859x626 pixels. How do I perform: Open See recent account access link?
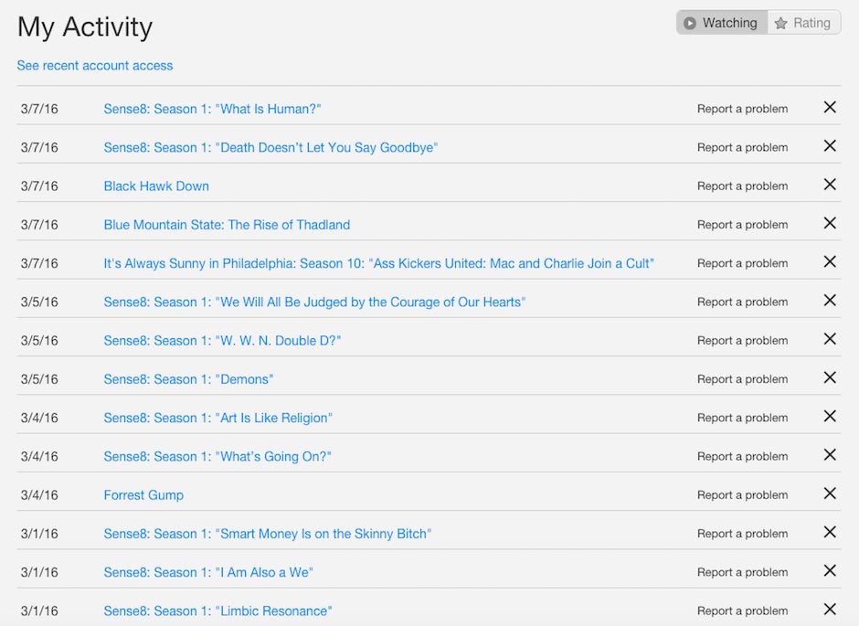[x=95, y=66]
